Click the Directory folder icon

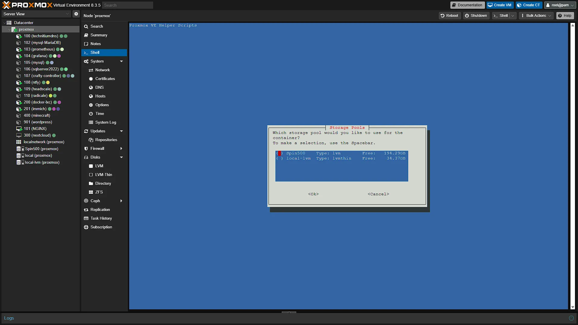click(91, 184)
